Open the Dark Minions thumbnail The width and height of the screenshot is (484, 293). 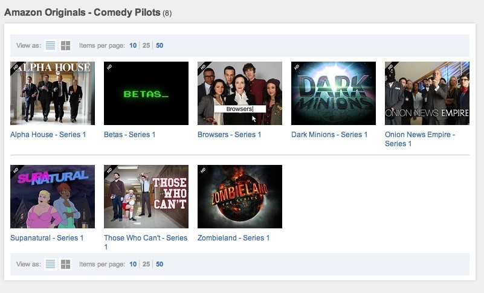334,93
